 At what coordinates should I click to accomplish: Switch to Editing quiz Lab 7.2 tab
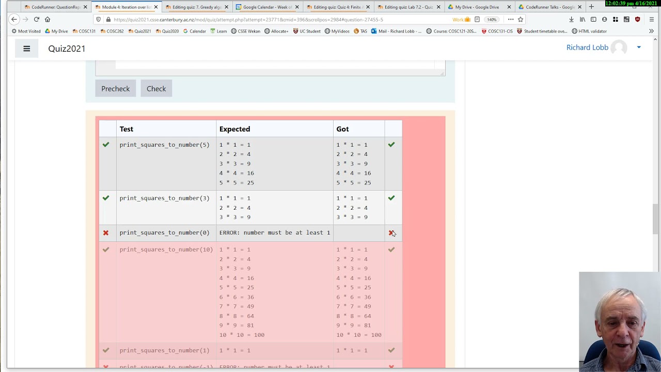pyautogui.click(x=408, y=7)
